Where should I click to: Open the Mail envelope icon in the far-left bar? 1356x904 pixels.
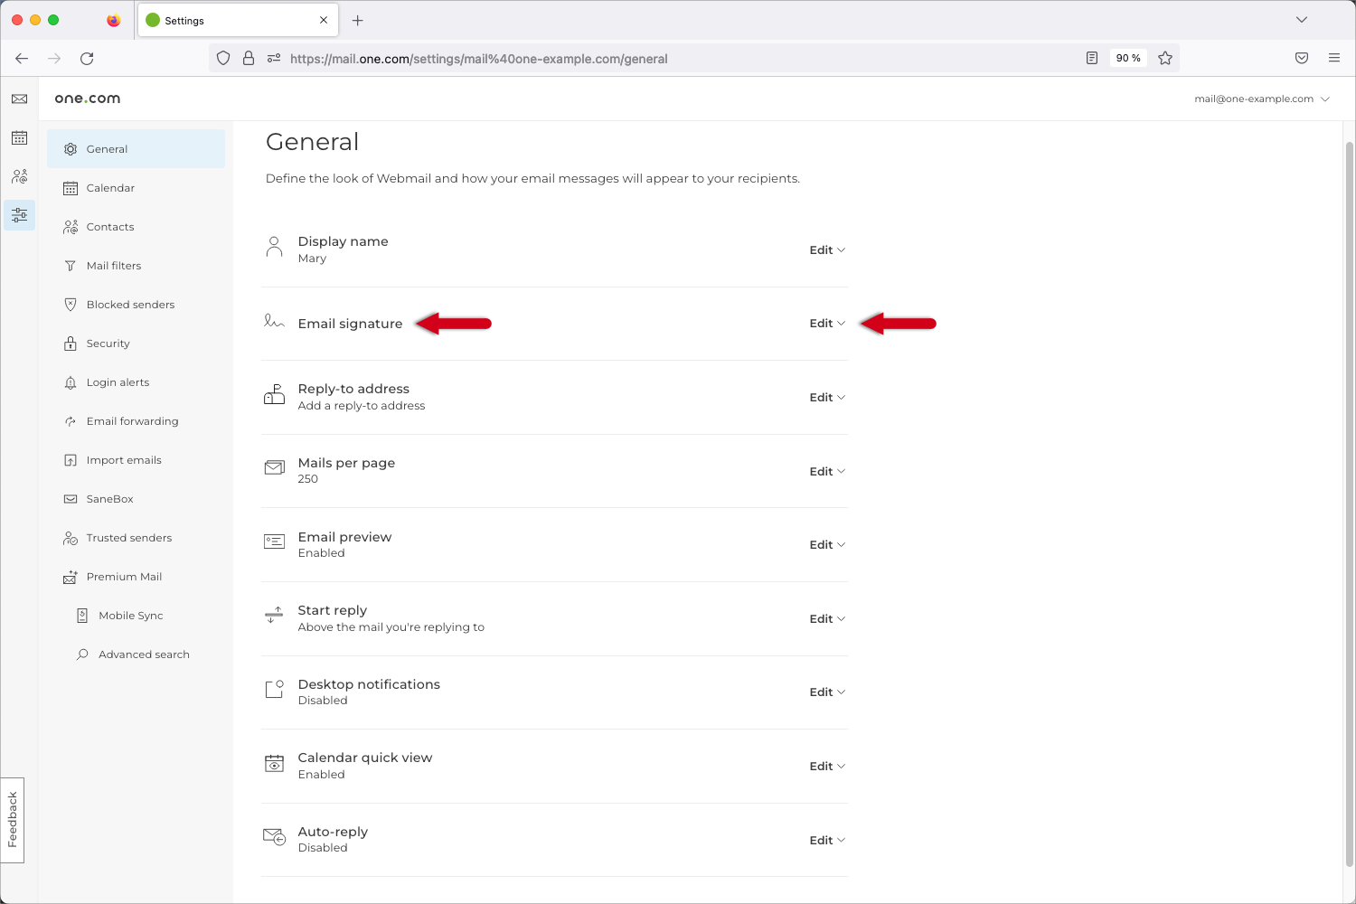19,99
